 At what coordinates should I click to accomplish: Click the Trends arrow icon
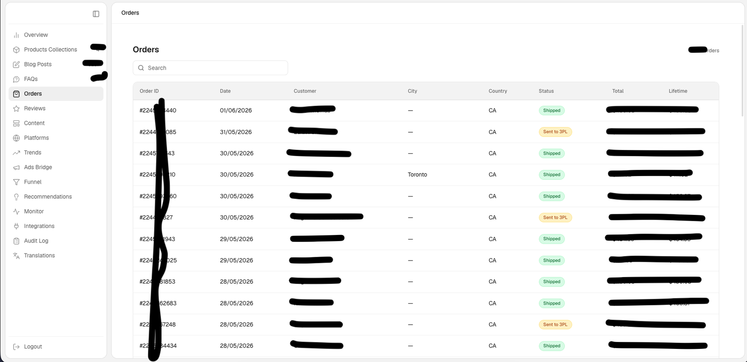[x=16, y=153]
